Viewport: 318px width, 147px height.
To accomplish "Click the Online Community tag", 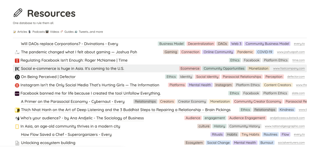I will pyautogui.click(x=218, y=52).
